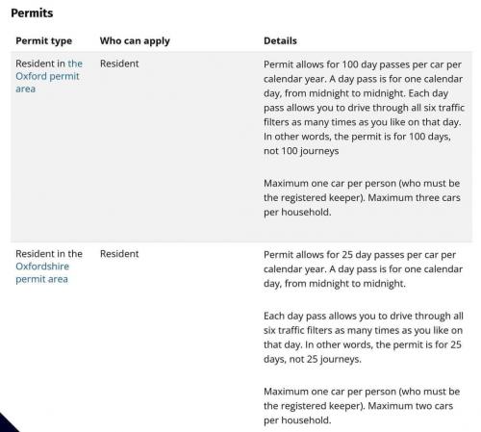Image resolution: width=481 pixels, height=432 pixels.
Task: Click Resident cell in Oxfordshire permit row
Action: tap(119, 254)
